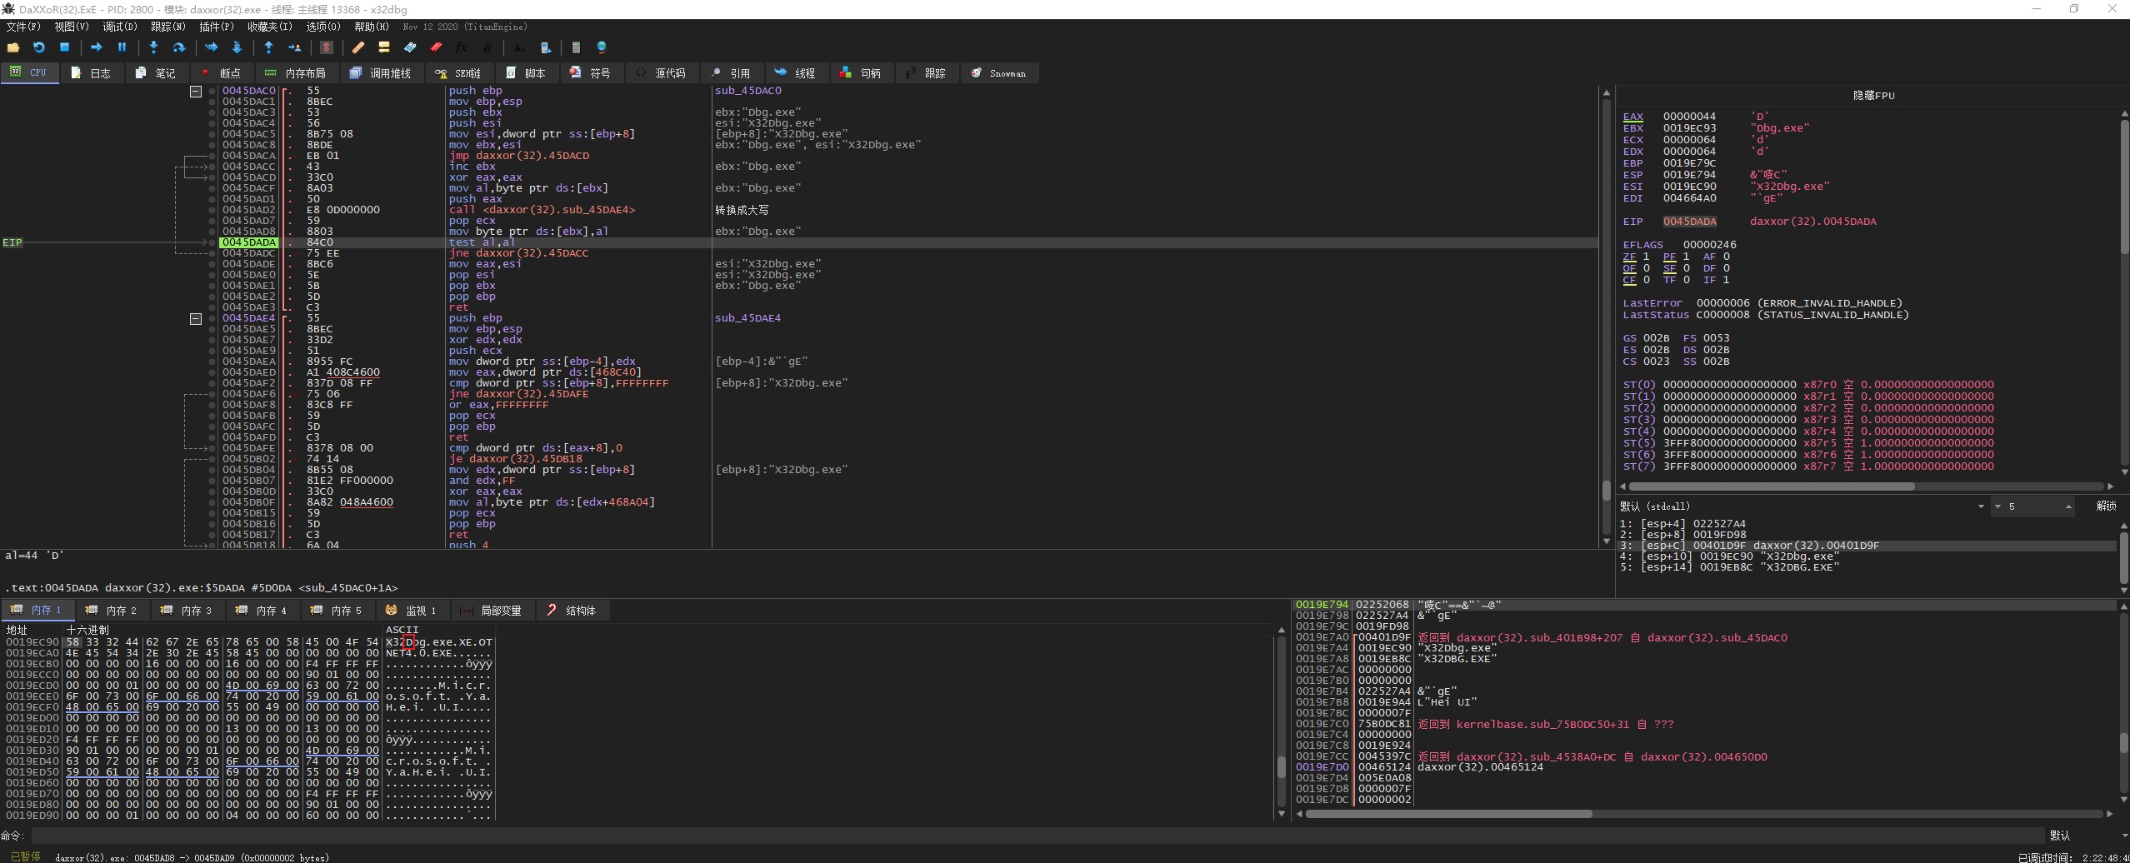The image size is (2130, 863).
Task: Collapse the sub_45DAE4 function block
Action: point(196,318)
